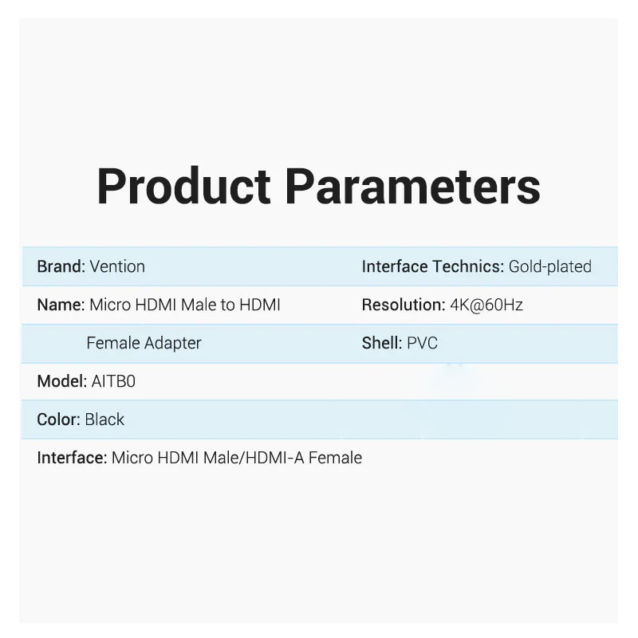Click the "Brand:" label

61,266
